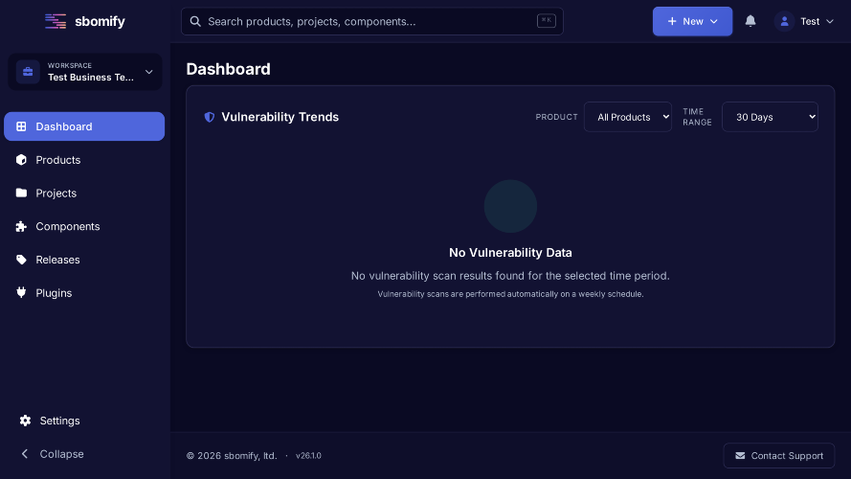Image resolution: width=851 pixels, height=479 pixels.
Task: Click the Plugins plug icon
Action: [21, 293]
